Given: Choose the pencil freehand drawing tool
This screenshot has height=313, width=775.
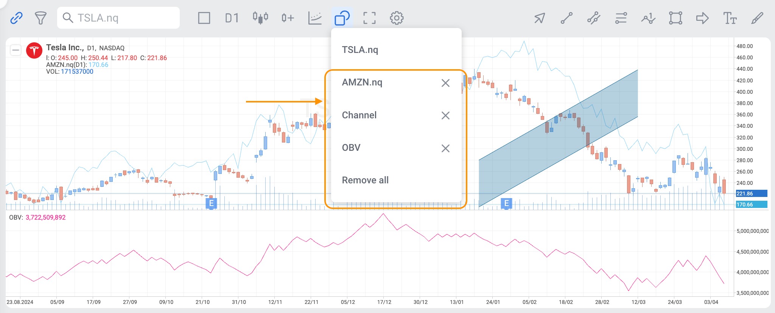Looking at the screenshot, I should (757, 18).
